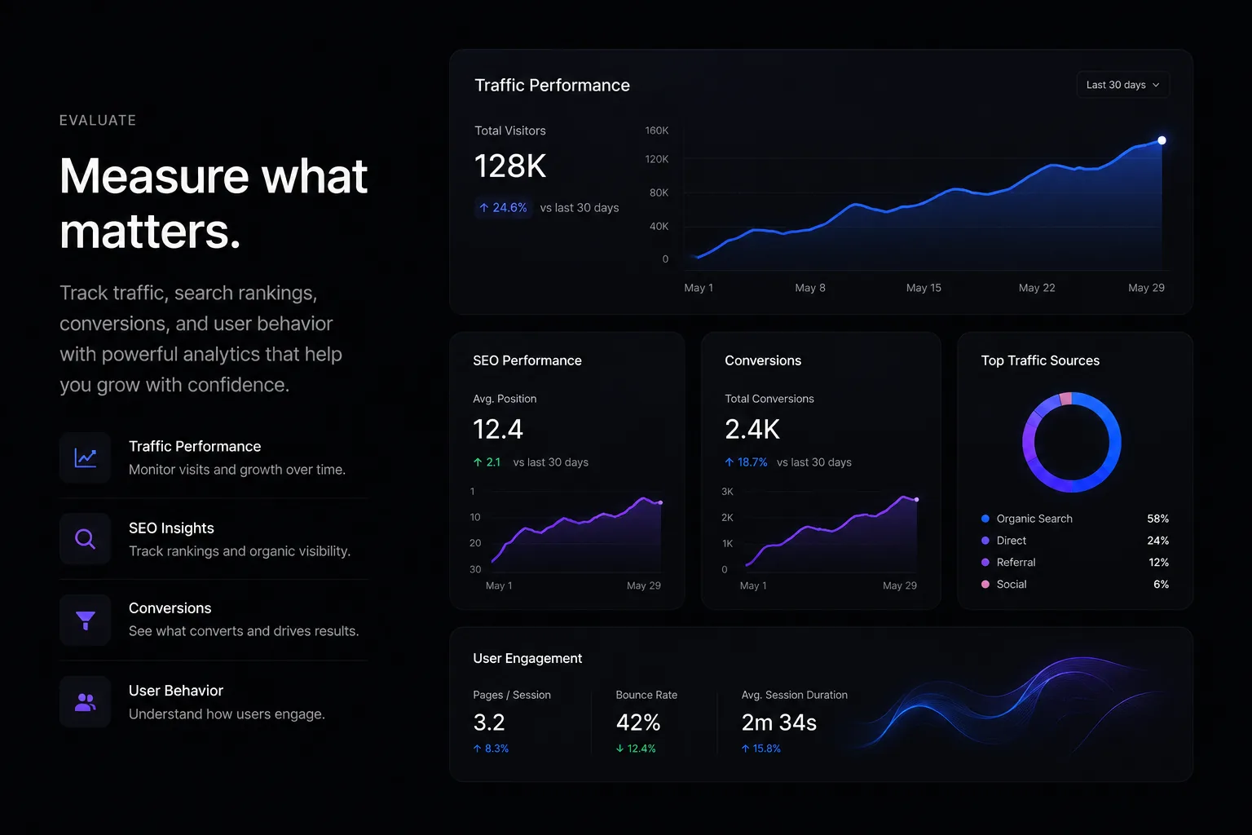
Task: Click the down arrow beside 12.4%
Action: (x=620, y=749)
